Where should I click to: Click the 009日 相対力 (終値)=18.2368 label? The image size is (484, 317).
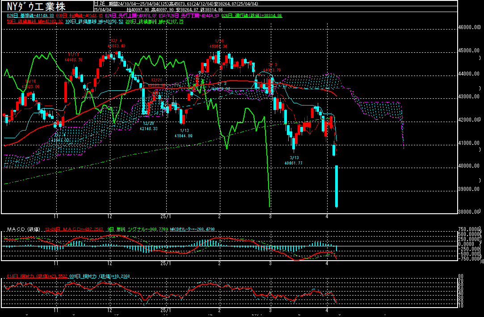(x=100, y=276)
